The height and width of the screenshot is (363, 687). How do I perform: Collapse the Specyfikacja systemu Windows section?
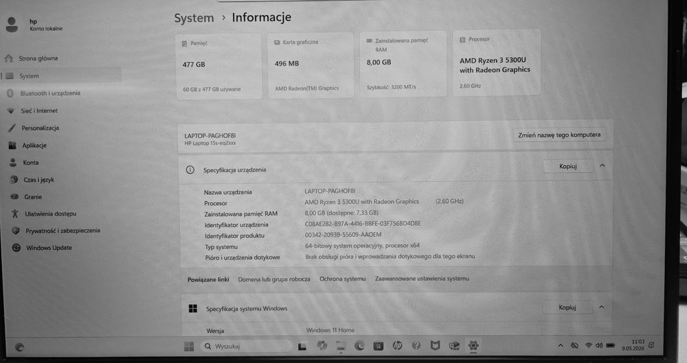[x=602, y=307]
